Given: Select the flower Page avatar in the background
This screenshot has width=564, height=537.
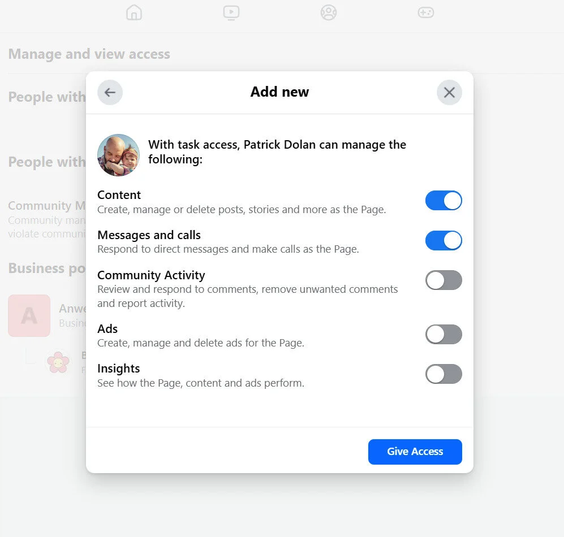Looking at the screenshot, I should pyautogui.click(x=58, y=361).
